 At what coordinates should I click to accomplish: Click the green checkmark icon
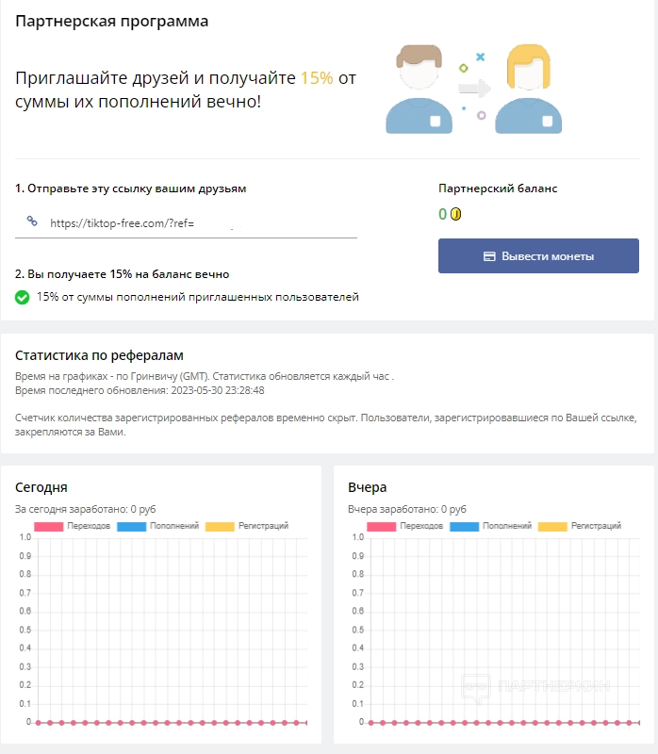[23, 298]
